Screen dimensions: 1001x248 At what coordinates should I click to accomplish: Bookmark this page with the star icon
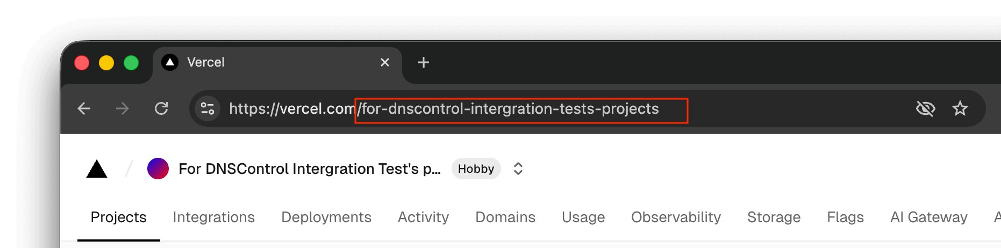pos(960,109)
